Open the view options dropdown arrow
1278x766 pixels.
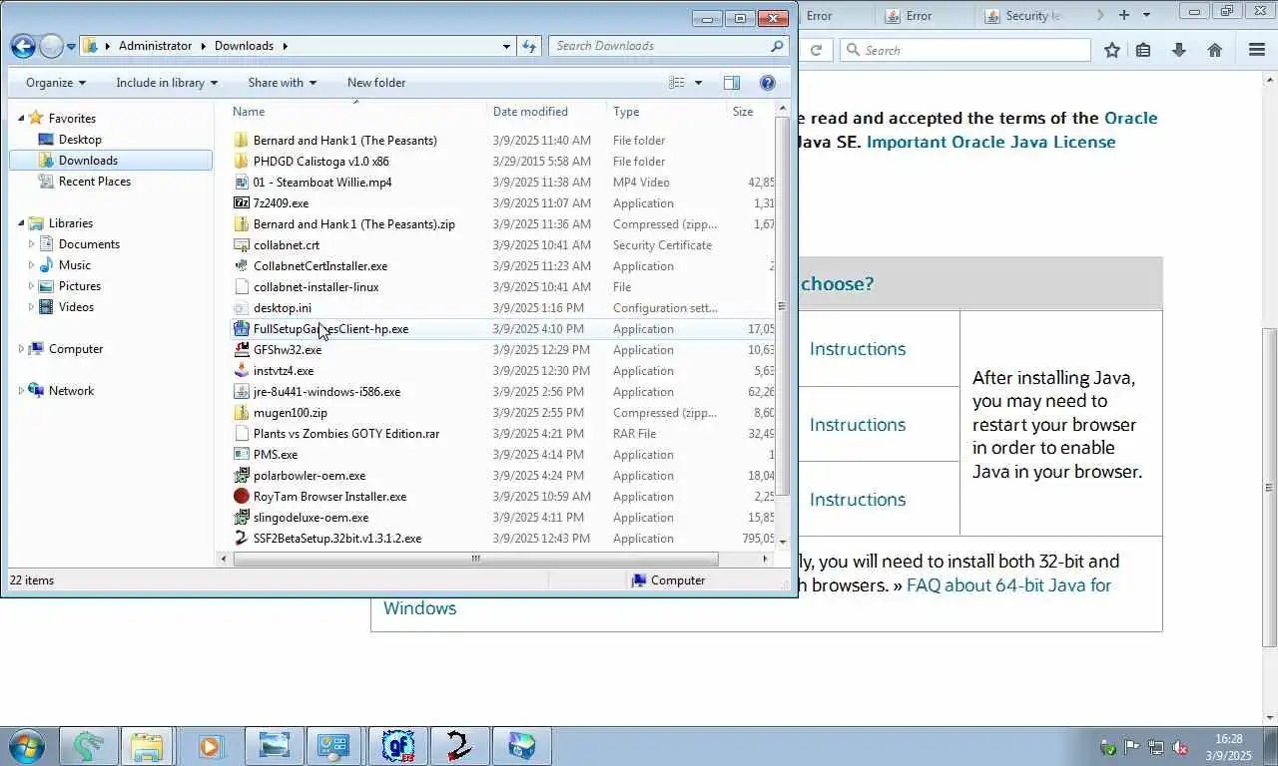click(698, 83)
